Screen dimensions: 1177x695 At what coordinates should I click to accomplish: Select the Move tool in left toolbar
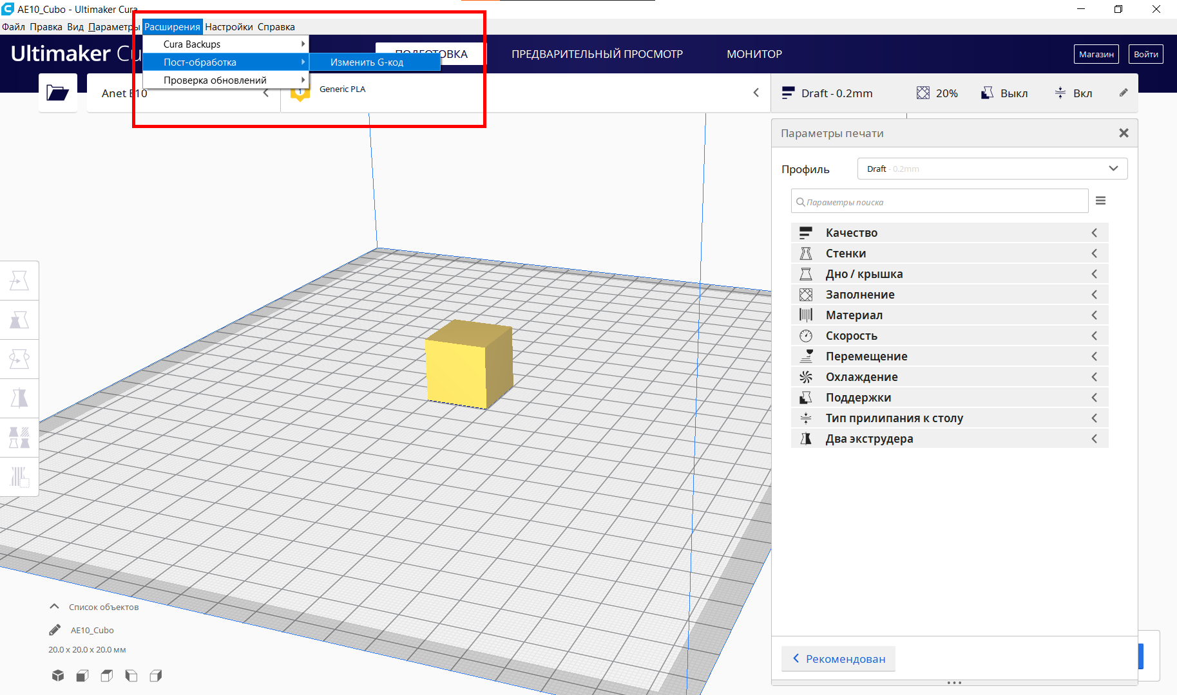19,281
